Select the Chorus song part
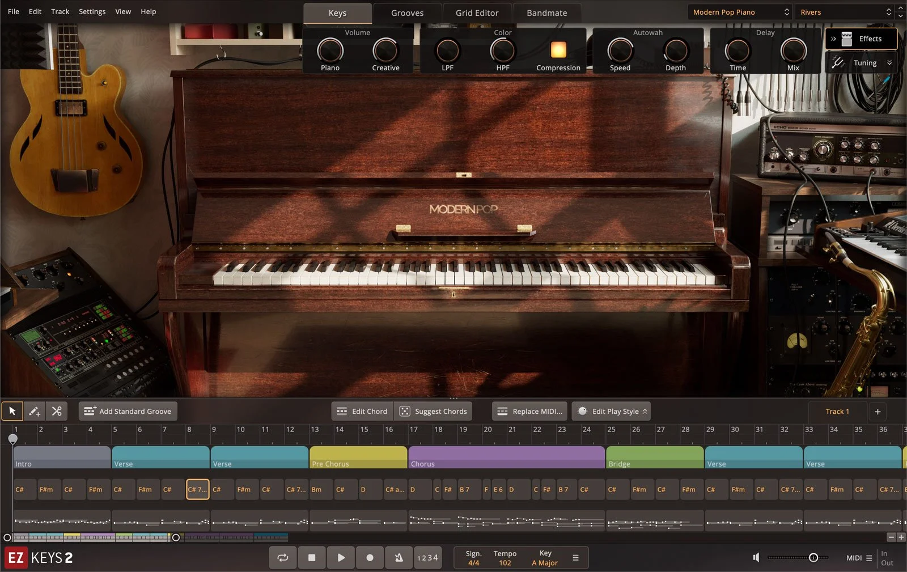Image resolution: width=907 pixels, height=572 pixels. (506, 457)
